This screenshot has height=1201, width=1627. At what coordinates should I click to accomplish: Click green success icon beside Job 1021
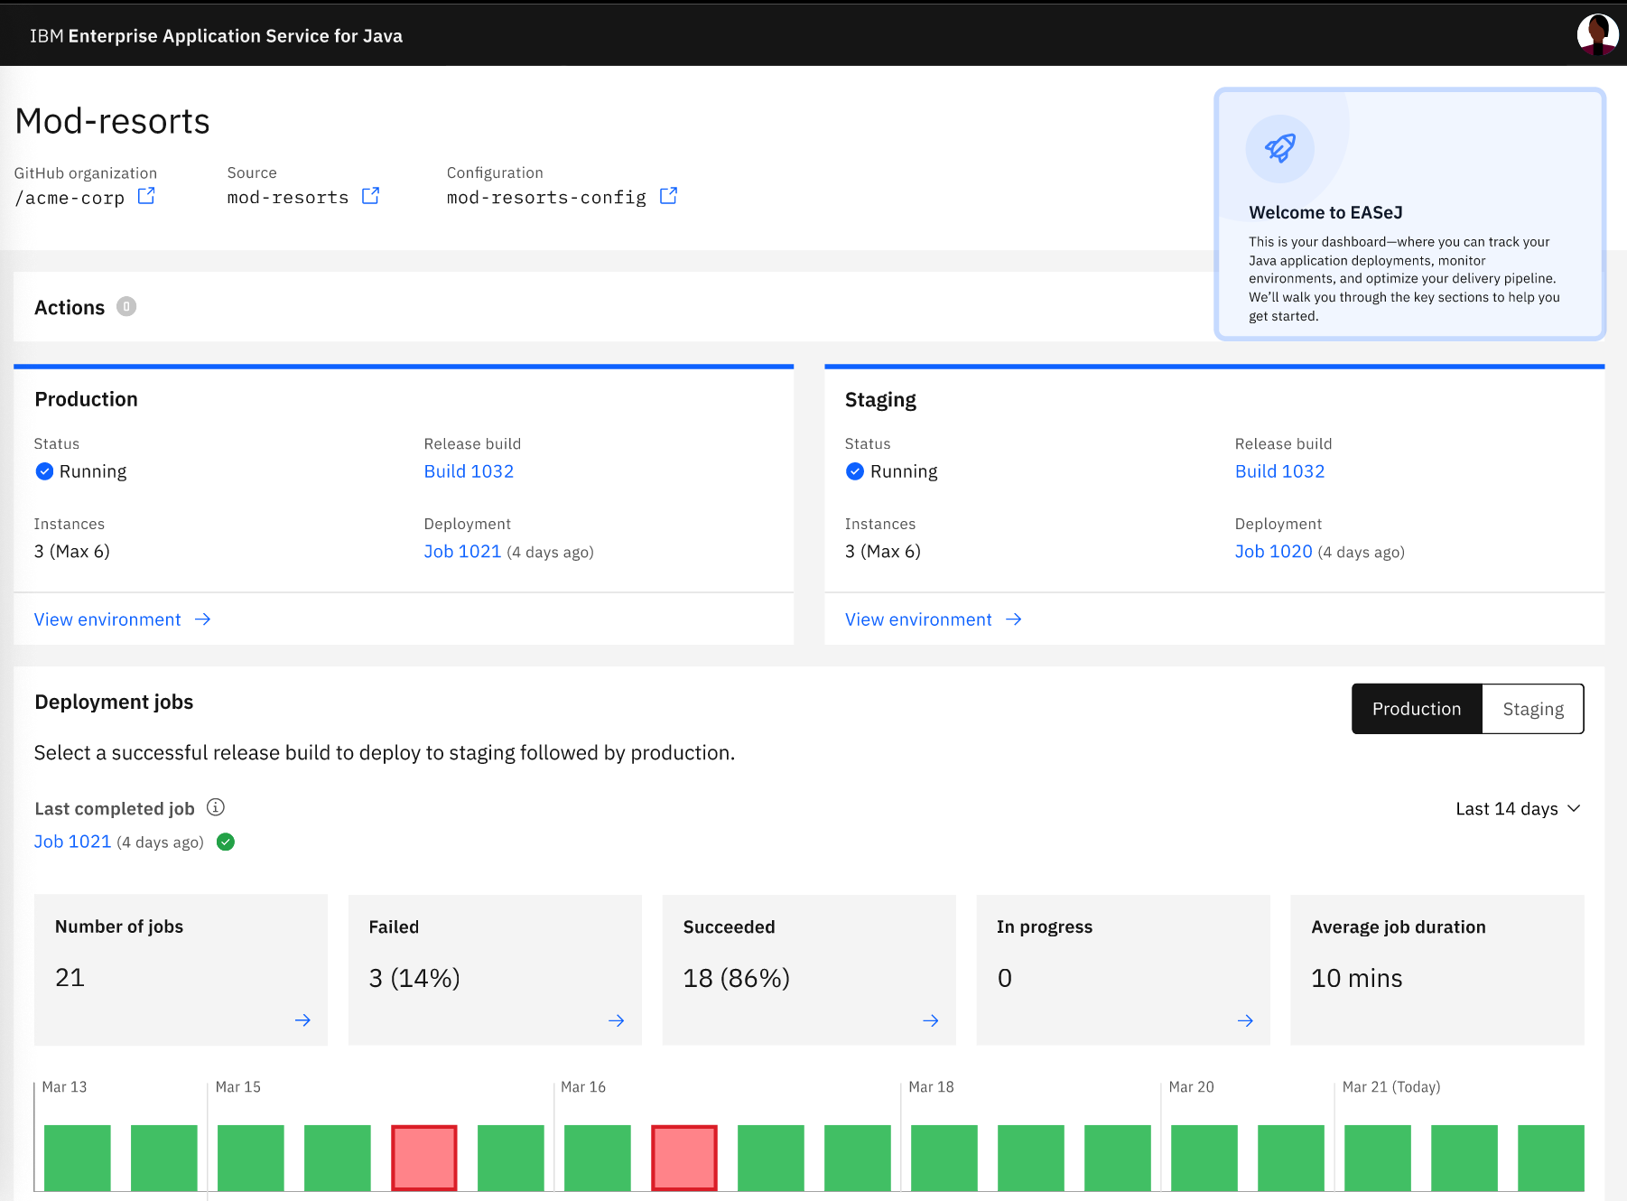(226, 842)
